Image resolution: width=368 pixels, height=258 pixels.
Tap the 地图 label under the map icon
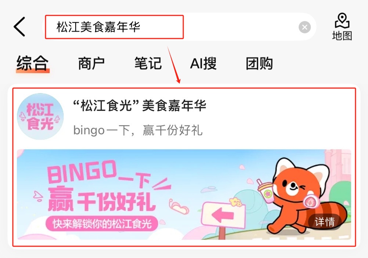click(342, 36)
